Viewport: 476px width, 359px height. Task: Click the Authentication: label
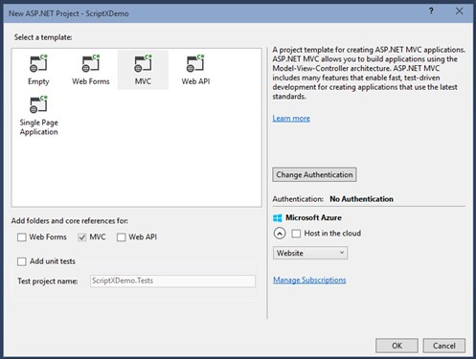point(298,199)
